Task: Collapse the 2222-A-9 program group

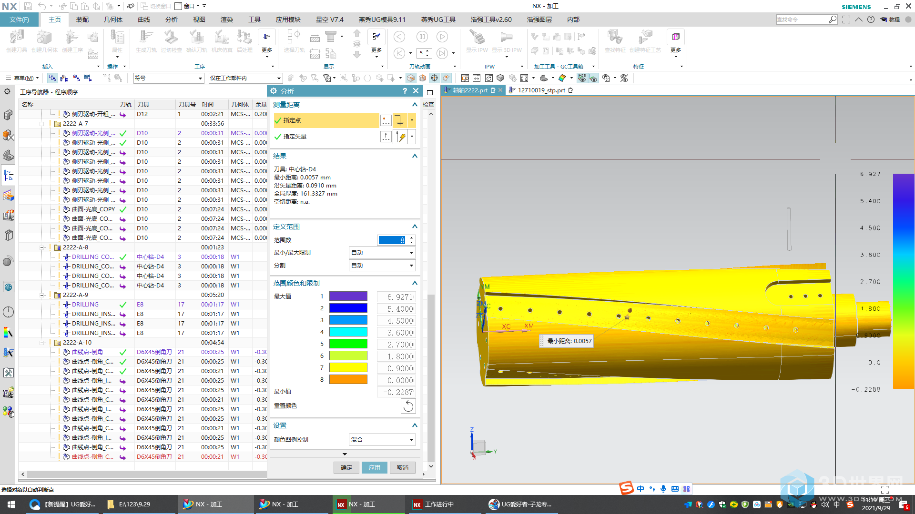Action: 42,295
